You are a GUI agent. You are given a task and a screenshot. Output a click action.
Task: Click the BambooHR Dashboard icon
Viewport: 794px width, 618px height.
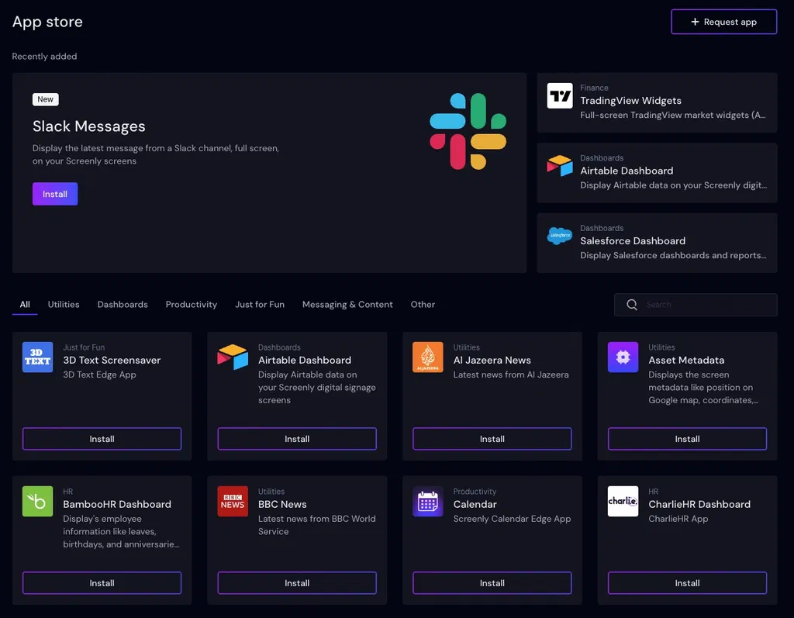(x=37, y=501)
